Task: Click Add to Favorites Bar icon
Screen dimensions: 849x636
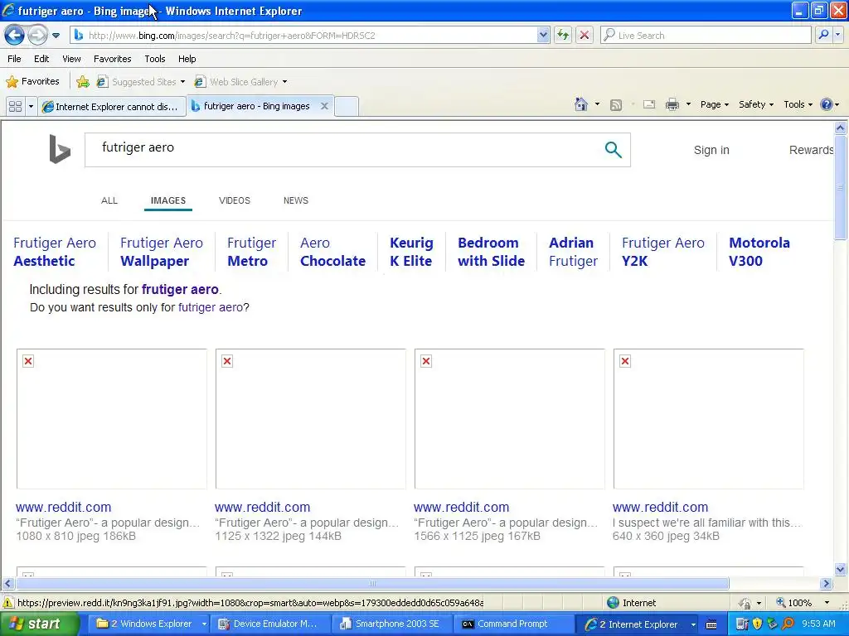Action: (x=82, y=82)
